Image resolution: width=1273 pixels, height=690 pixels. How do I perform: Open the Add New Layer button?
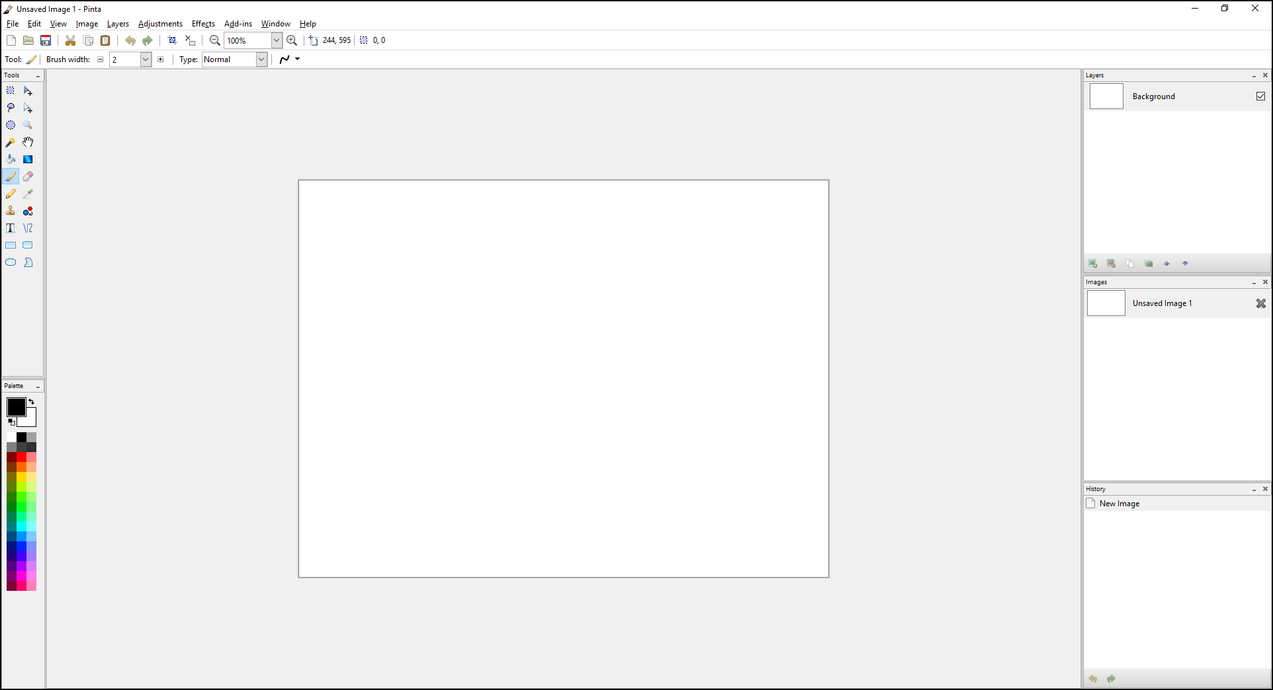click(1092, 263)
